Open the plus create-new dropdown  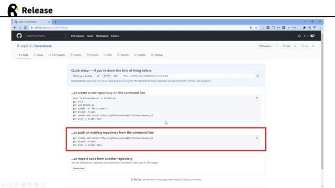(x=306, y=36)
